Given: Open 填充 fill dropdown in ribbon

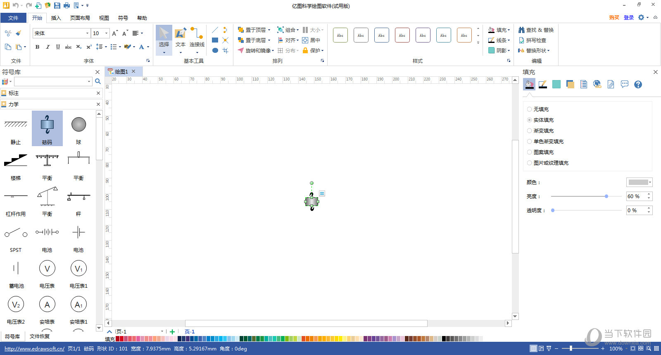Looking at the screenshot, I should (499, 30).
